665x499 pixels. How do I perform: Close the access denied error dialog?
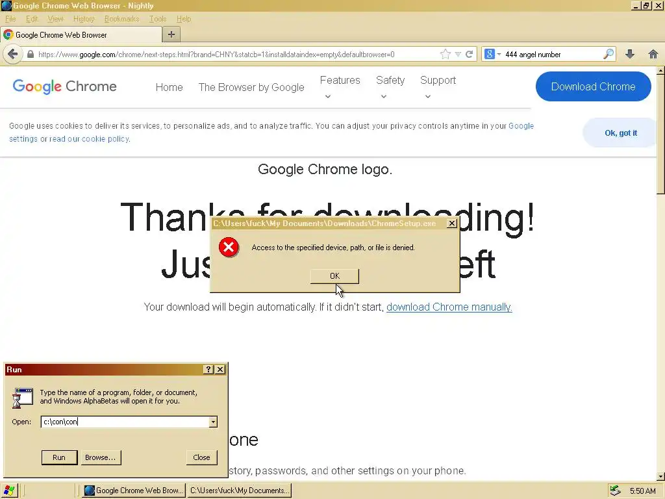[x=452, y=224]
